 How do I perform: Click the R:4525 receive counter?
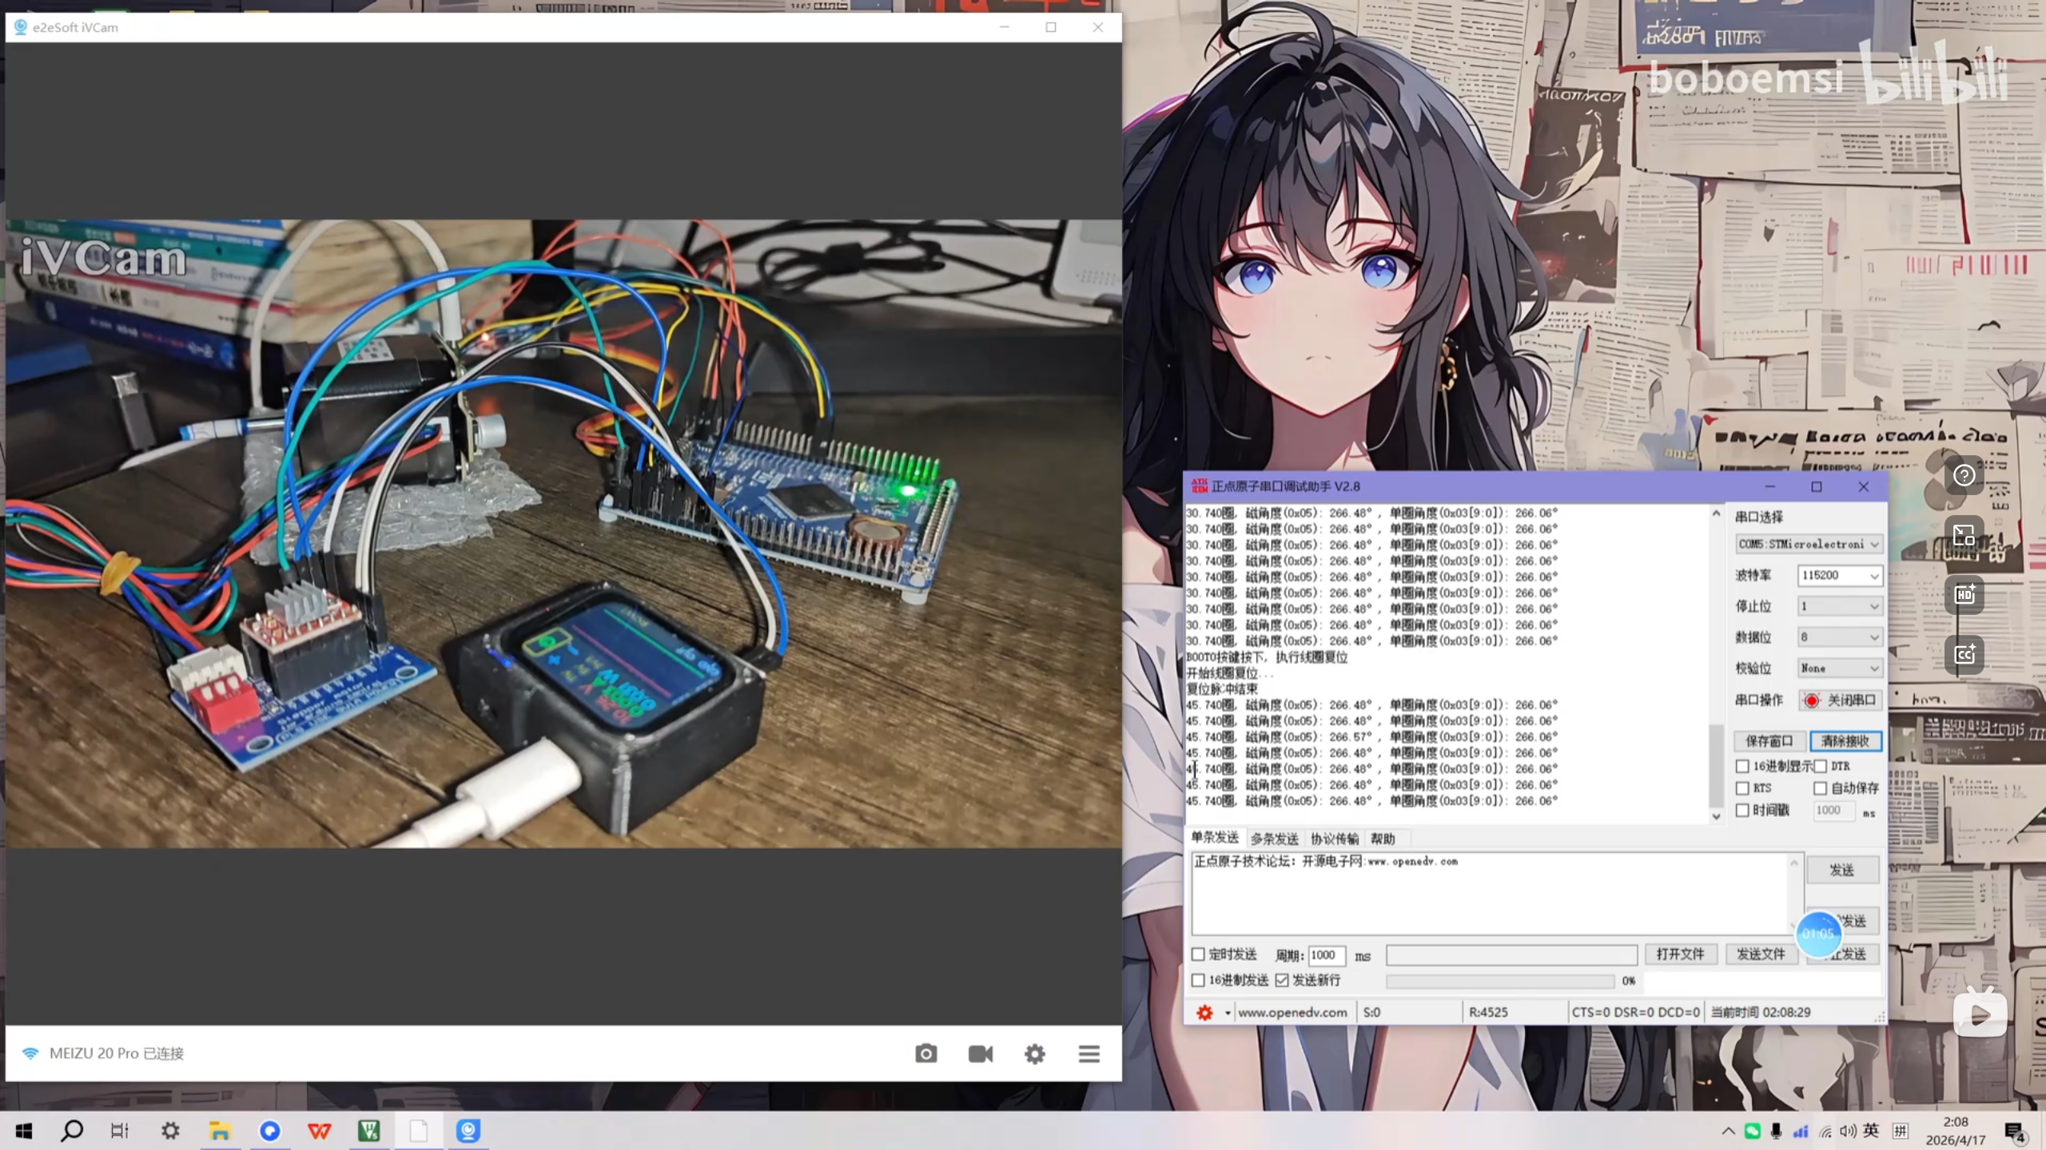click(x=1488, y=1013)
